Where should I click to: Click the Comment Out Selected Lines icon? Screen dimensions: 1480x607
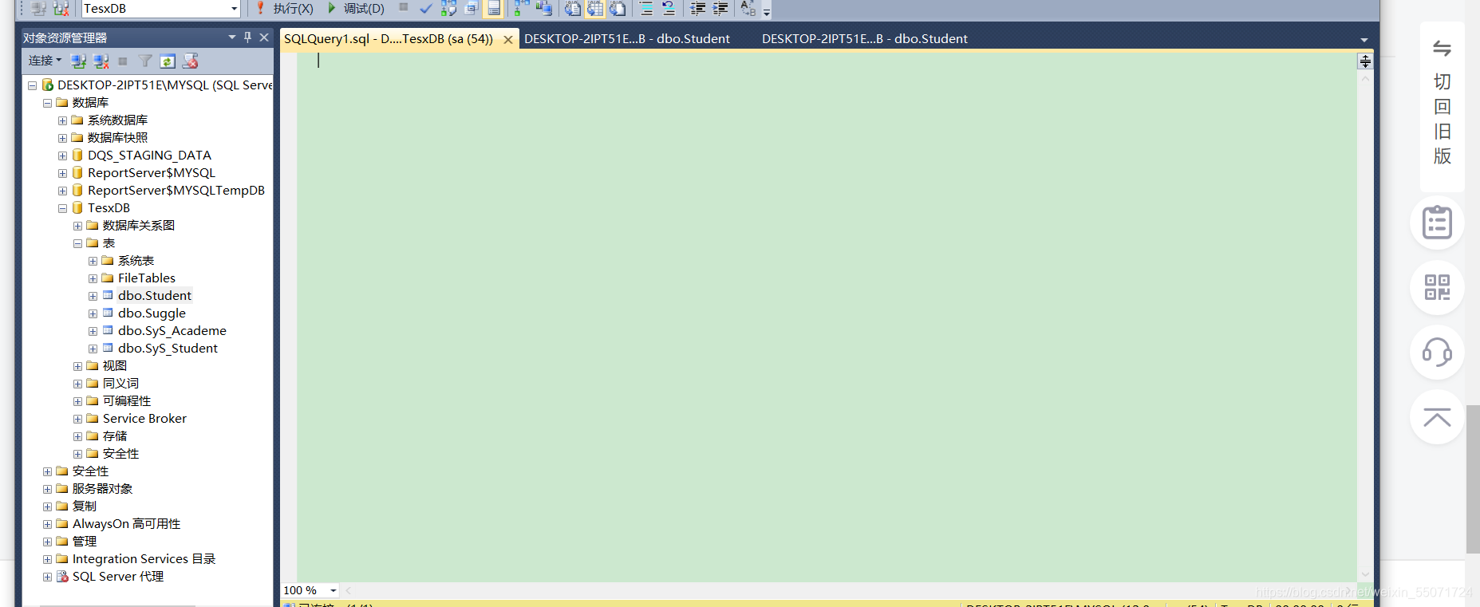click(x=646, y=9)
